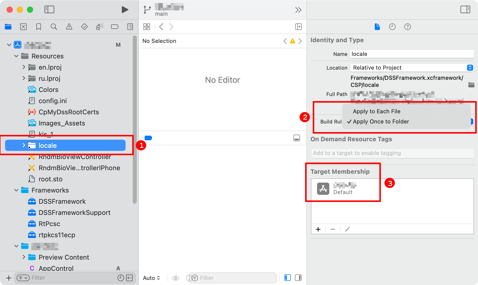
Task: Choose Apply Once to Folder option
Action: pyautogui.click(x=381, y=121)
